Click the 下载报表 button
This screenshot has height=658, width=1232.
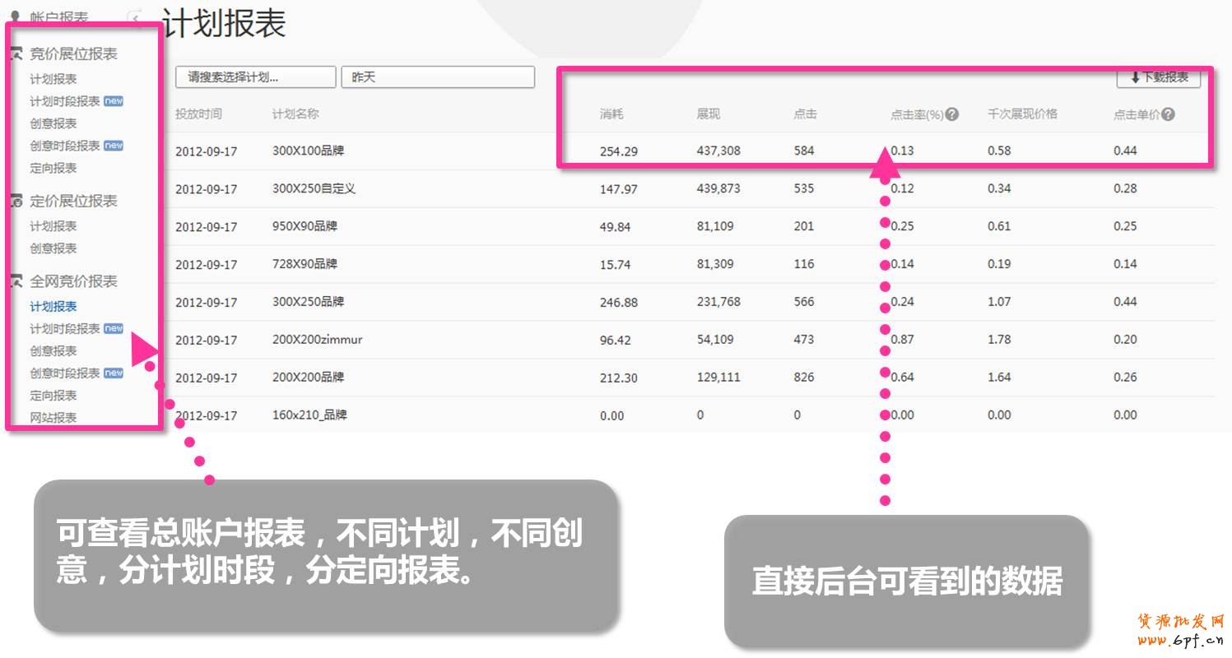tap(1160, 78)
